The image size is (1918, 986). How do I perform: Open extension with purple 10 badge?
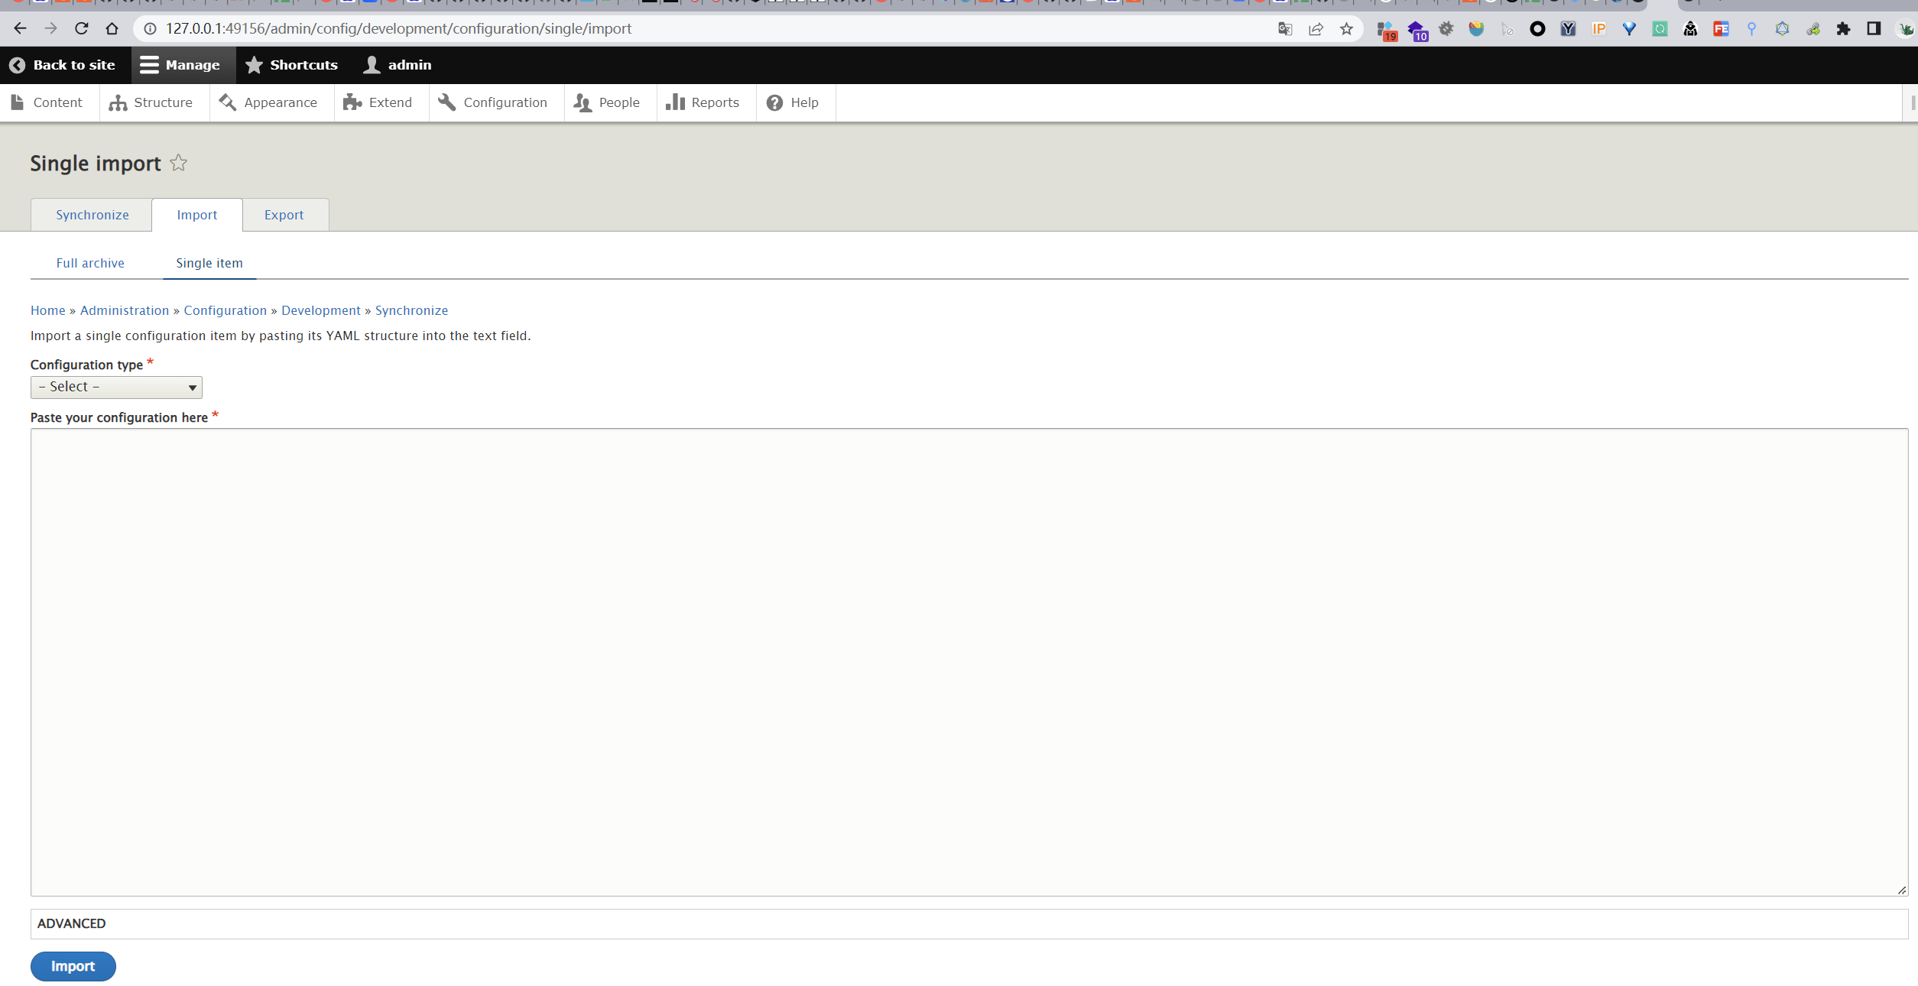click(1417, 31)
